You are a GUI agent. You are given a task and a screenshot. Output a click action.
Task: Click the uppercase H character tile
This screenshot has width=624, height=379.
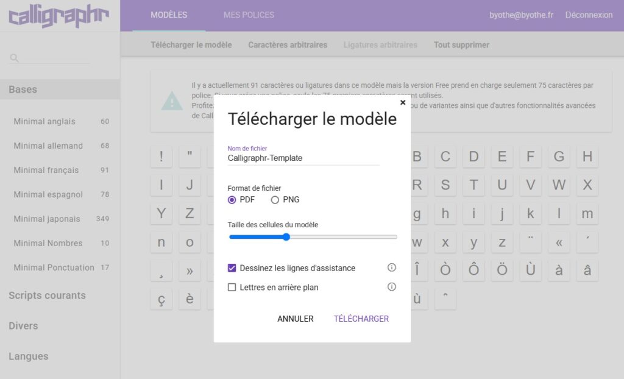[587, 157]
